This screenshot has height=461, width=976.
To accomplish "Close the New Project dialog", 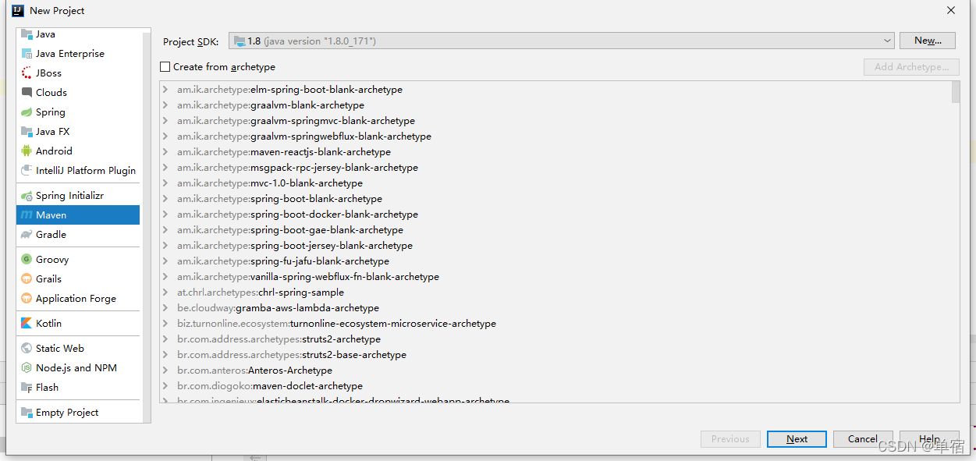I will [x=950, y=11].
